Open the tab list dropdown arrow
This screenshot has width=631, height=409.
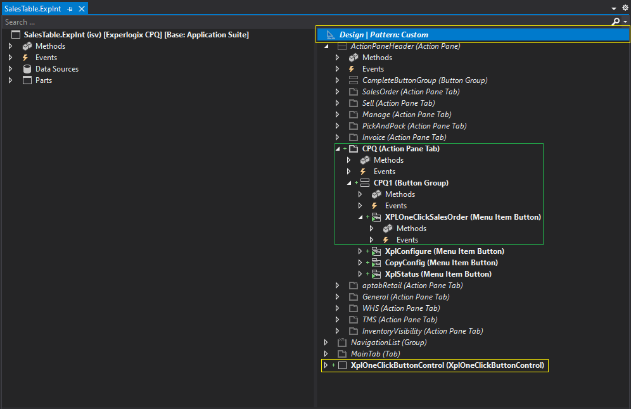point(614,8)
